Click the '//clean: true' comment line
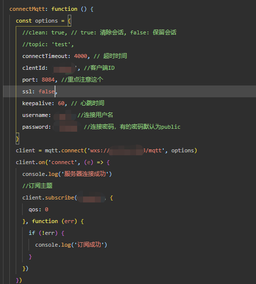This screenshot has height=284, width=256. pos(99,32)
